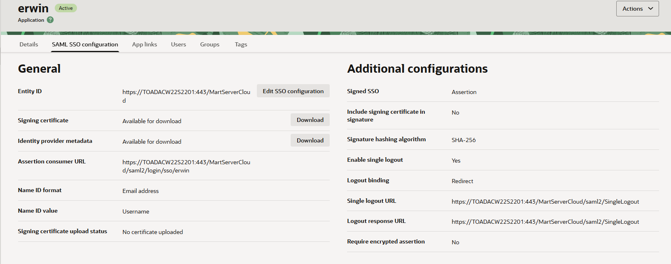Download the identity provider metadata
Image resolution: width=671 pixels, height=264 pixels.
[x=310, y=140]
